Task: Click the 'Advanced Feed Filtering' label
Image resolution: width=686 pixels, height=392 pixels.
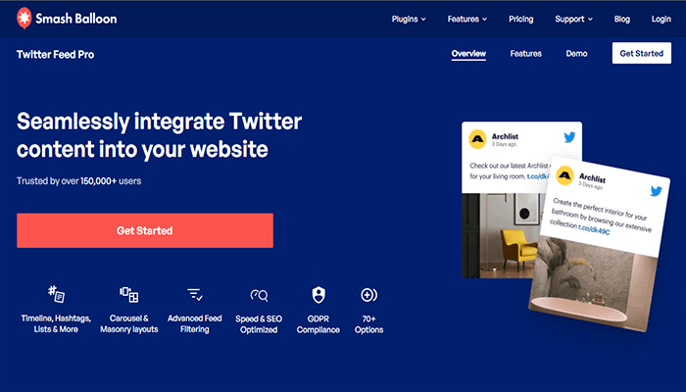Action: [195, 323]
